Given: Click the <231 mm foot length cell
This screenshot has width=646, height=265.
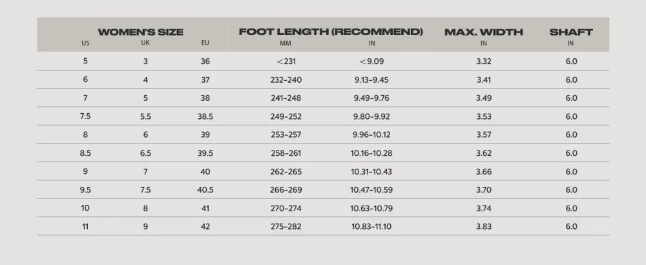Looking at the screenshot, I should [x=286, y=61].
